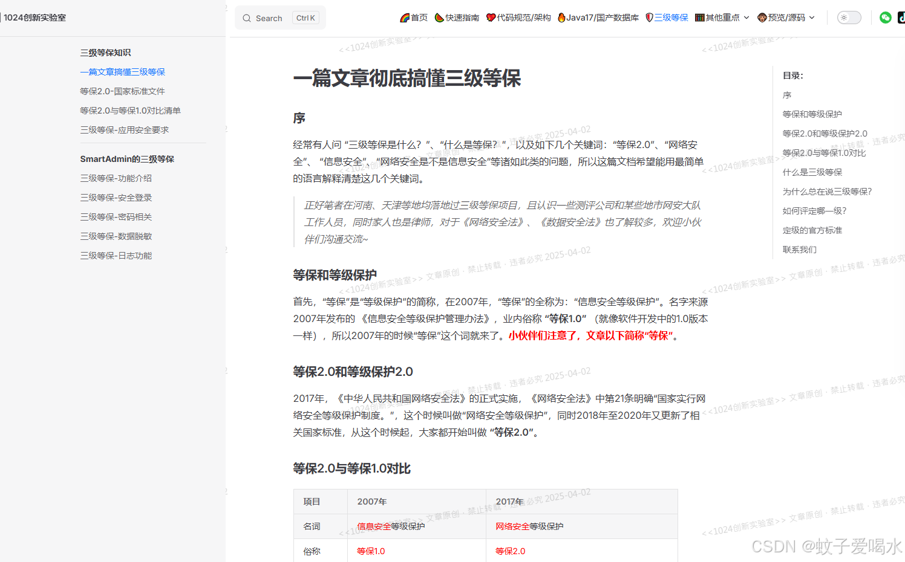Click the shield icon next to 三级等保
905x562 pixels.
coord(649,18)
